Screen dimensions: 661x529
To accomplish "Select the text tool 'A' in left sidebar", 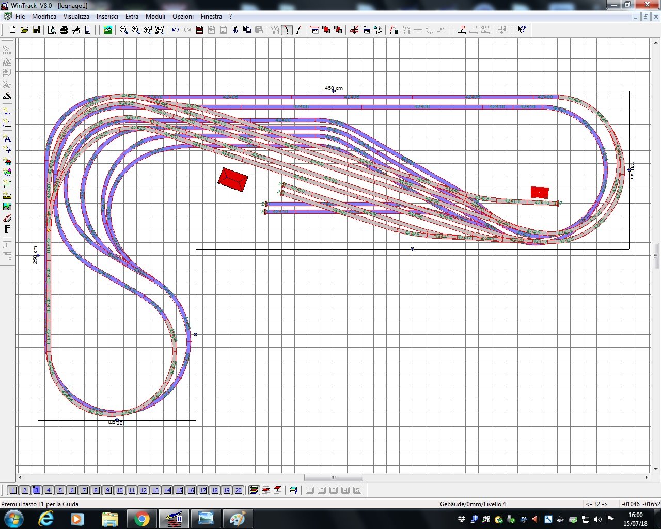I will click(7, 138).
